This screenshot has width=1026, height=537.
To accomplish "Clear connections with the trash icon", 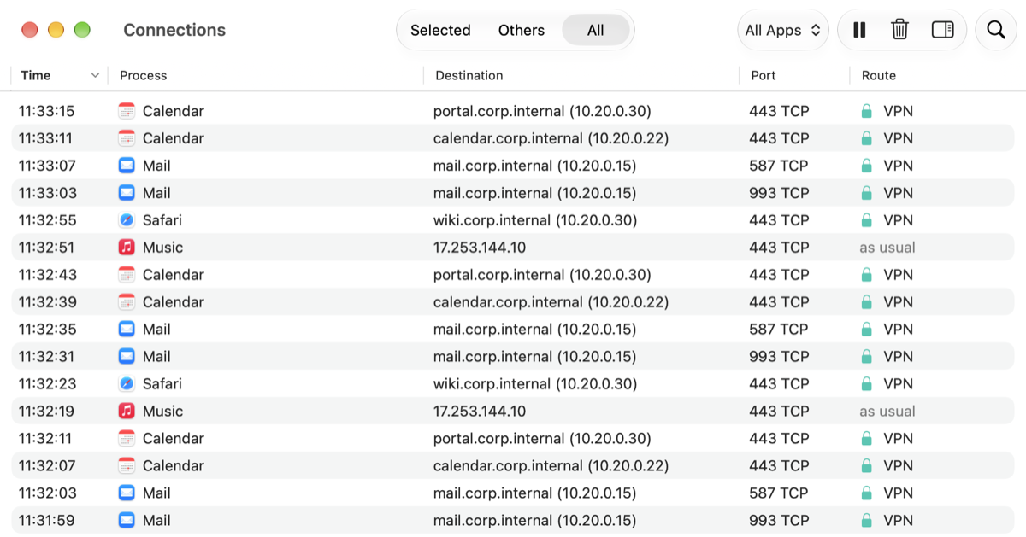I will pyautogui.click(x=899, y=30).
